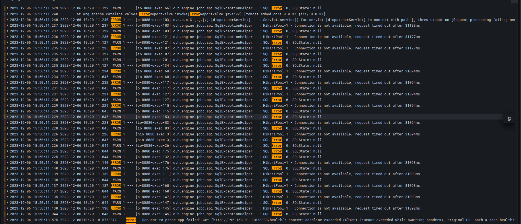
Task: Click exec-117 ERROR HikariPool-1 connection message
Action: coord(342,83)
